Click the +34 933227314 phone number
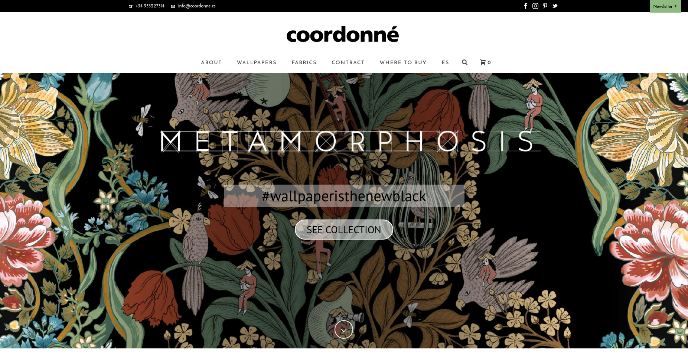 [x=150, y=6]
